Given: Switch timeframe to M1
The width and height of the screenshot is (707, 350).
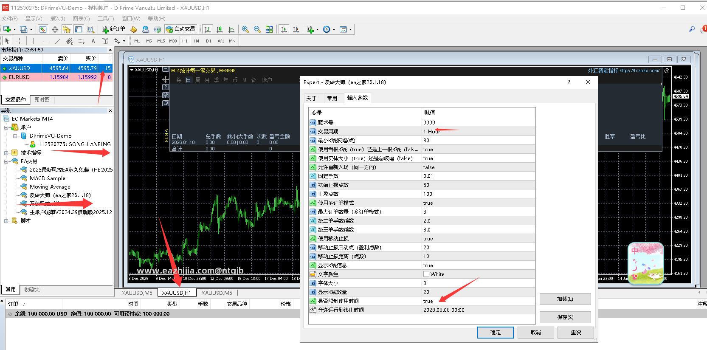Looking at the screenshot, I should click(x=137, y=41).
